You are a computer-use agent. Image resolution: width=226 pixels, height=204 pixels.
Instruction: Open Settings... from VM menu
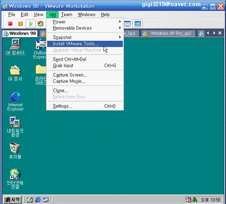(x=85, y=106)
